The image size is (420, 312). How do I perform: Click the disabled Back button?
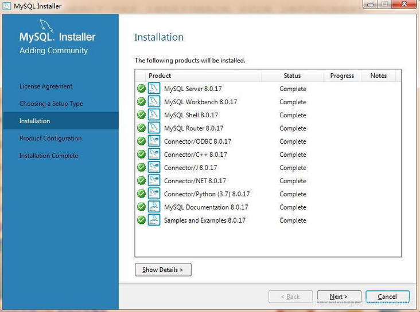pos(291,297)
